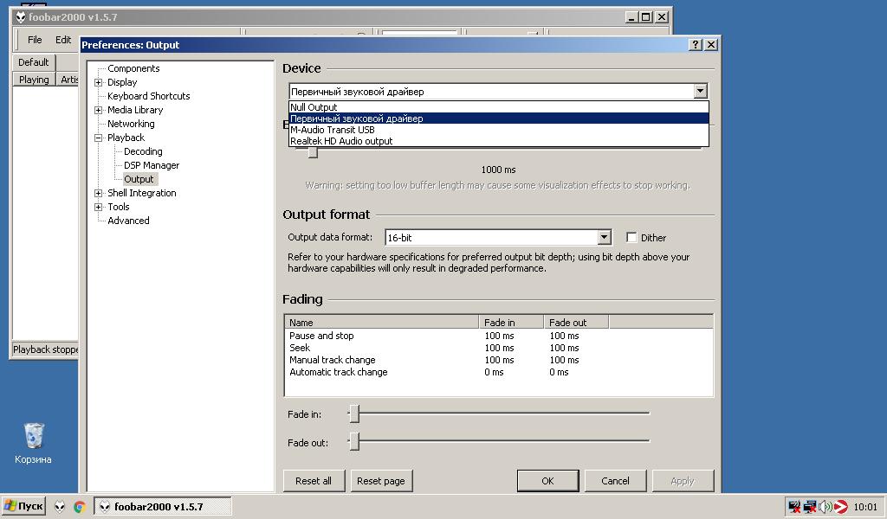Minimize the foobar2000 main window
887x519 pixels.
pyautogui.click(x=631, y=17)
